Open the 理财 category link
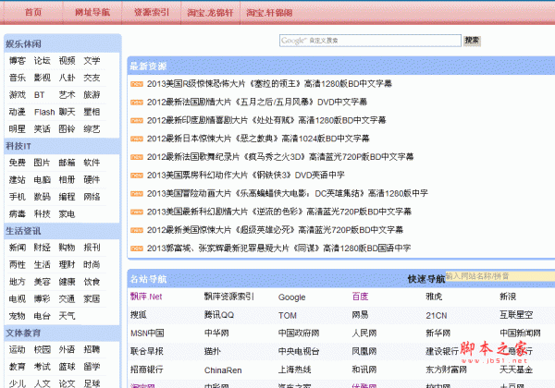555x388 pixels. tap(67, 265)
